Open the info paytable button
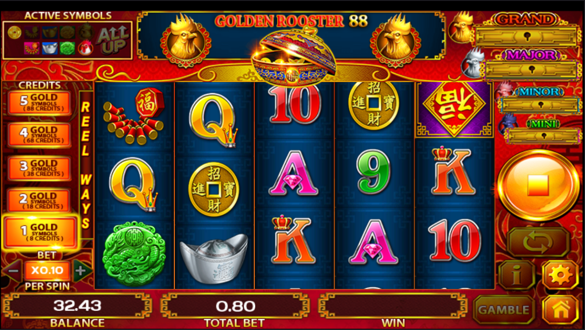Image resolution: width=585 pixels, height=330 pixels. click(517, 275)
